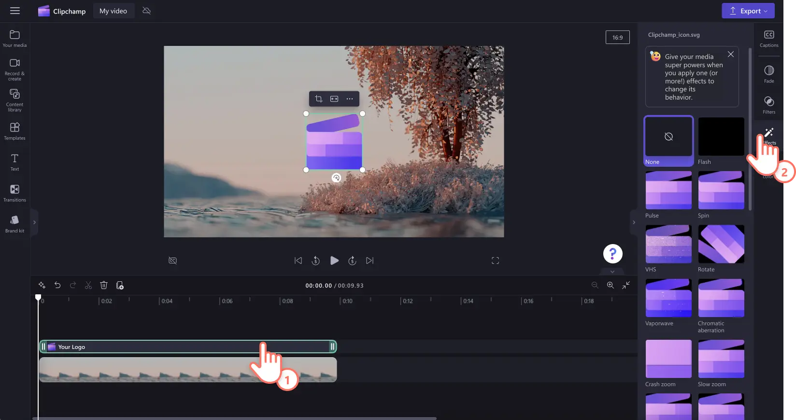Open Templates tab

tap(14, 131)
